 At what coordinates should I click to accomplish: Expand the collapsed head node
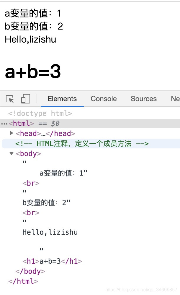(12, 133)
